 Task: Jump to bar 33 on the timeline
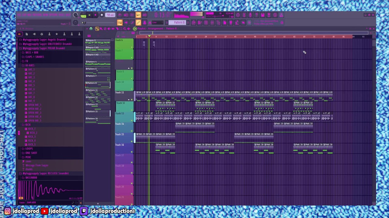[x=215, y=37]
